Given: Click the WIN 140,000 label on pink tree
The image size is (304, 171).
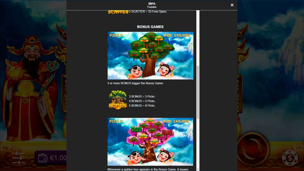Looking at the screenshot, I should pos(176,121).
